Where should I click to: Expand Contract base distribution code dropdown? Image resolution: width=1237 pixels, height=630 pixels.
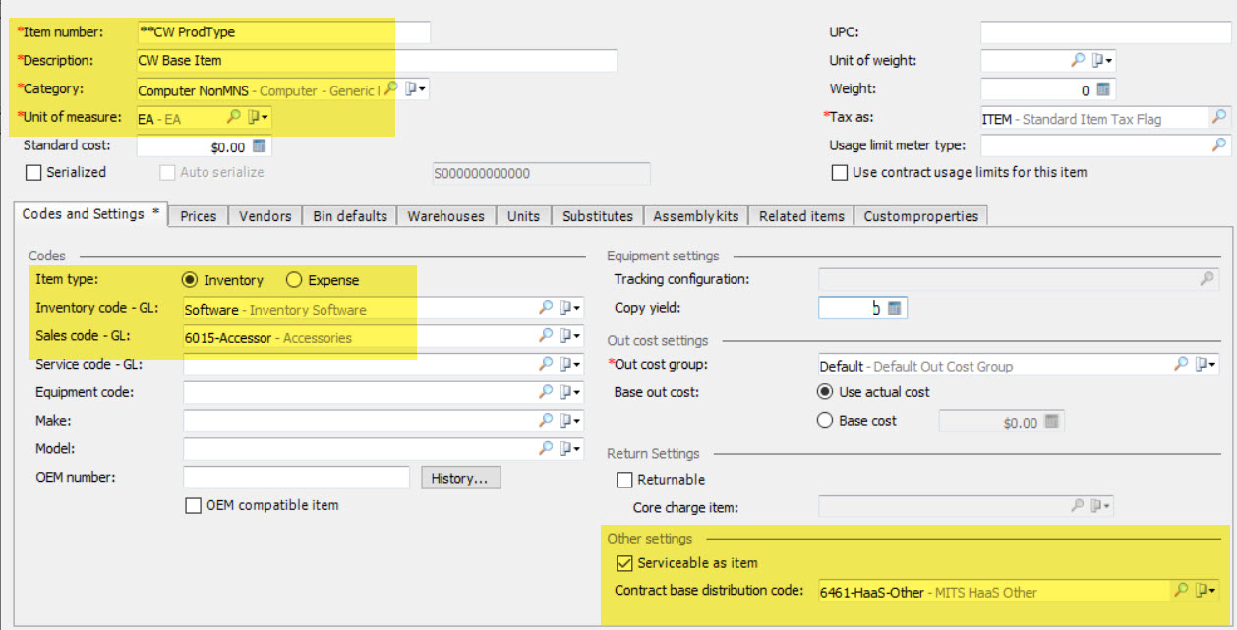[1207, 591]
